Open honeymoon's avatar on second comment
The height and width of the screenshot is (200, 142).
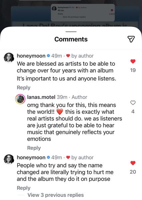(9, 159)
